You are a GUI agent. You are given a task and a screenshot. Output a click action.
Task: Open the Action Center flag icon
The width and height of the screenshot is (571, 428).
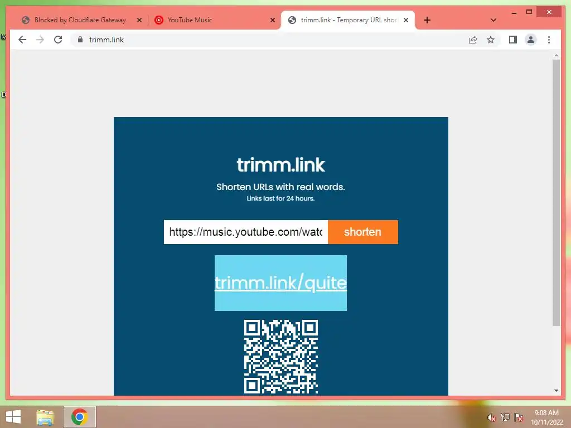(519, 417)
